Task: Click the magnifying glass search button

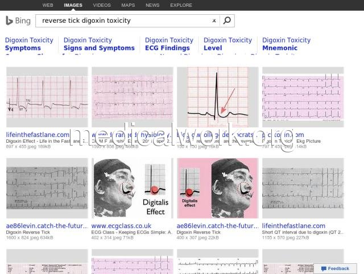Action: coord(227,20)
